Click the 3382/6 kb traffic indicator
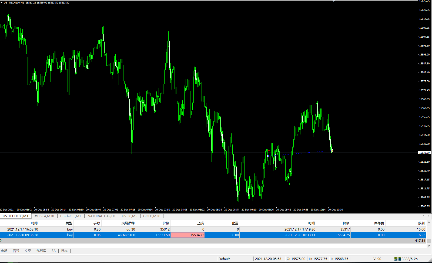Viewport: 432px width, 263px height. click(410, 259)
